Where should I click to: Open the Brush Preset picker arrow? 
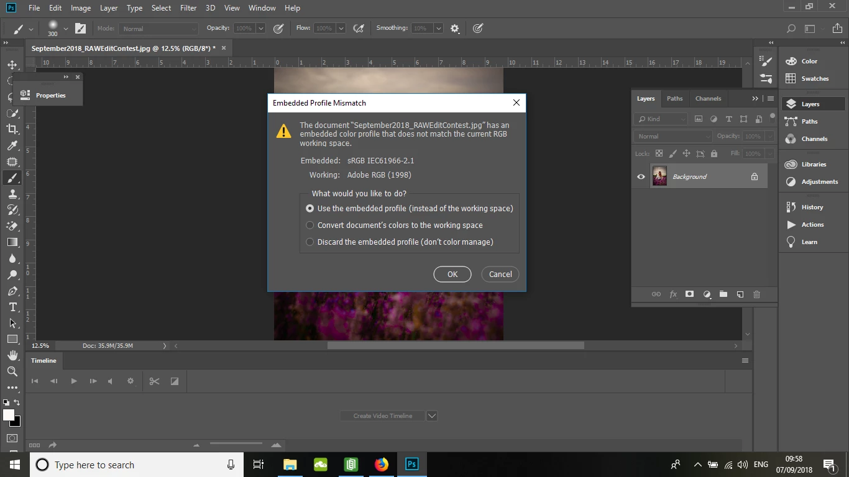(65, 29)
